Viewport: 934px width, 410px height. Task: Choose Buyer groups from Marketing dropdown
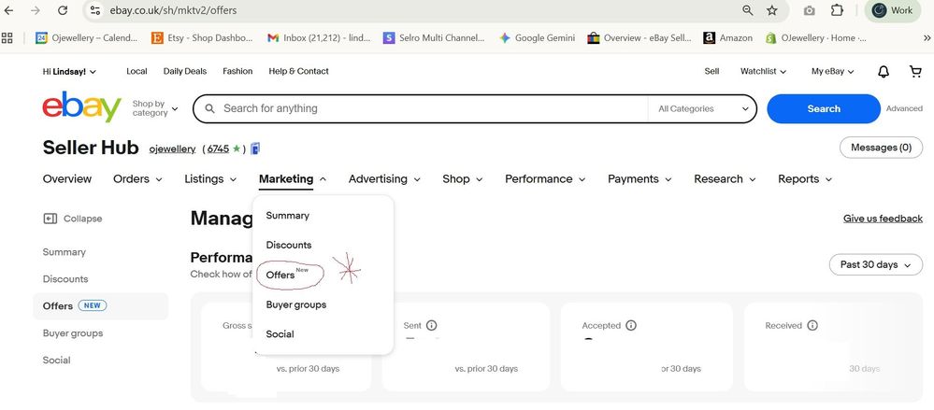[295, 304]
